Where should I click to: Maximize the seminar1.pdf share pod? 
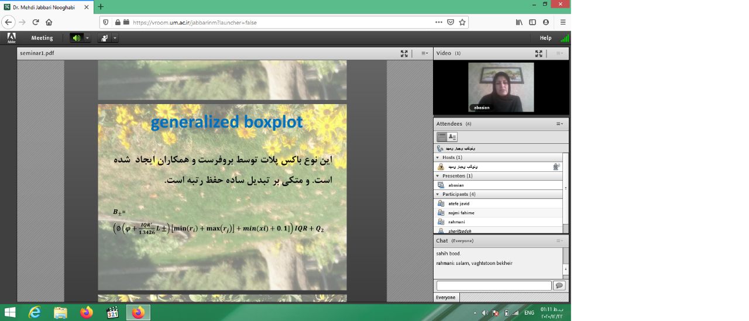[x=404, y=53]
